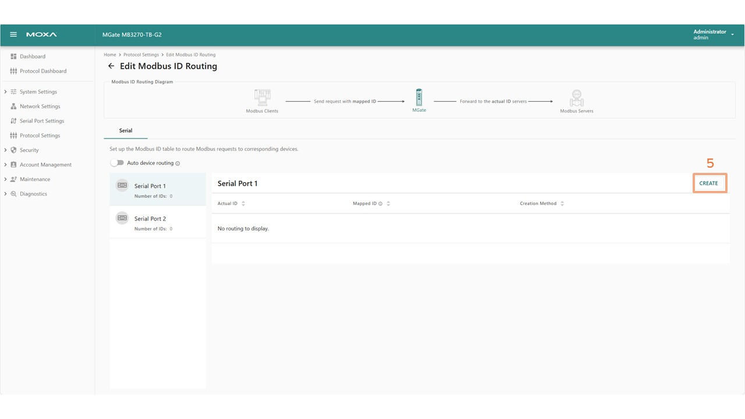This screenshot has height=419, width=745.
Task: Open the hamburger menu icon
Action: point(13,35)
